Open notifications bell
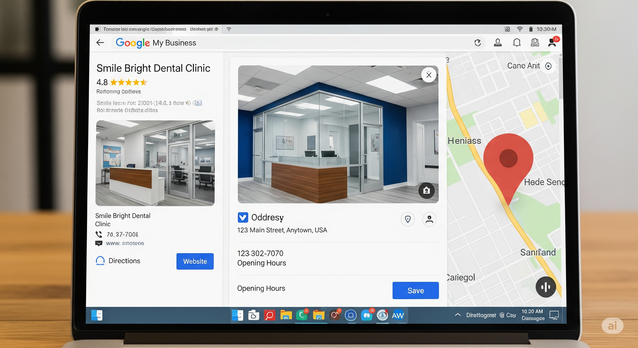The height and width of the screenshot is (348, 638). (x=517, y=43)
